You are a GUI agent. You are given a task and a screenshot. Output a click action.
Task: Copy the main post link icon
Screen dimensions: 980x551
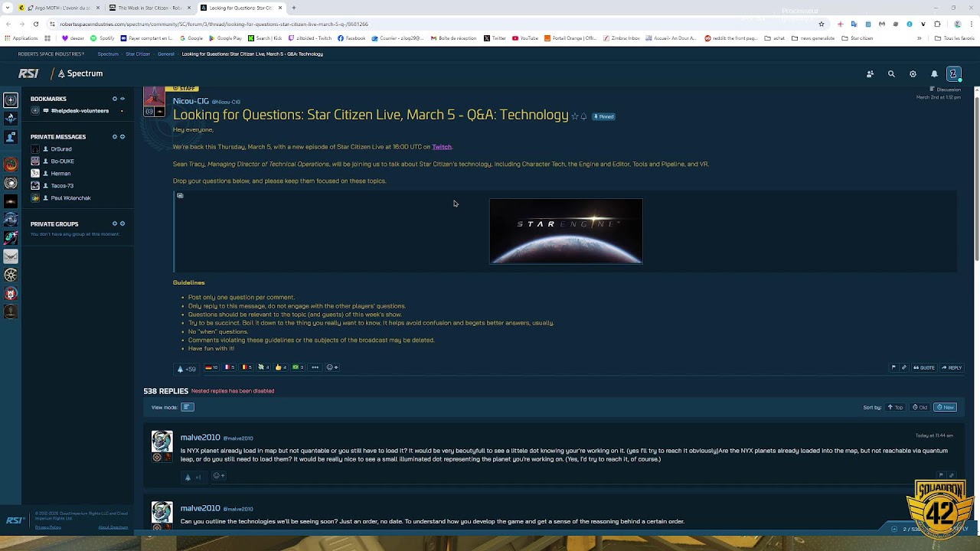click(903, 367)
